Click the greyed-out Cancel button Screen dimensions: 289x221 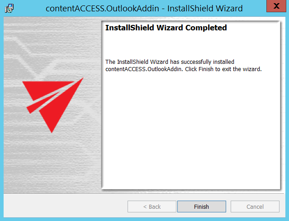pos(255,207)
